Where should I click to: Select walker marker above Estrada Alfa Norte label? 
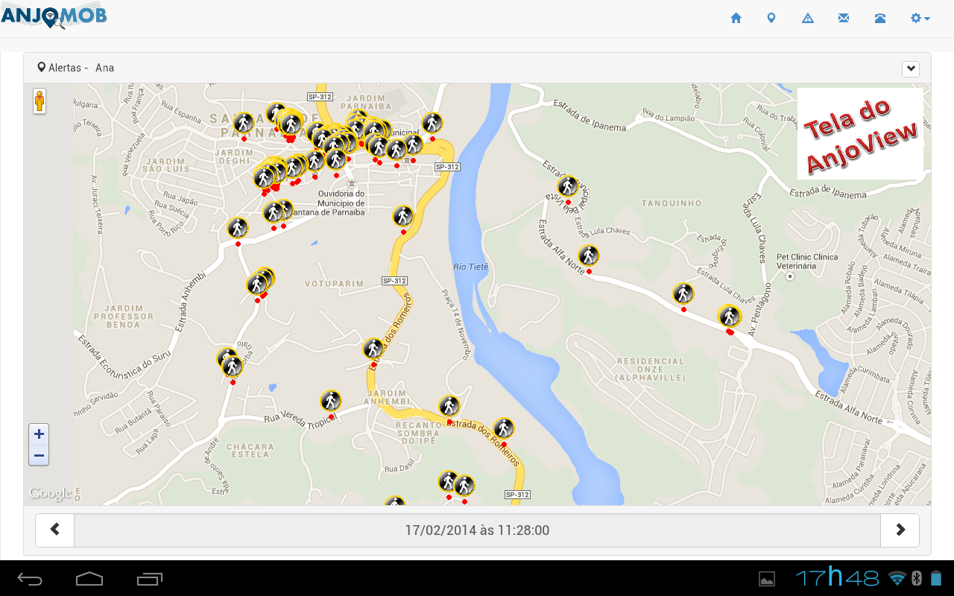click(x=589, y=256)
